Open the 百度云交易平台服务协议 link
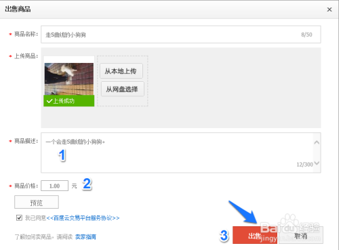This screenshot has width=339, height=250. (83, 218)
